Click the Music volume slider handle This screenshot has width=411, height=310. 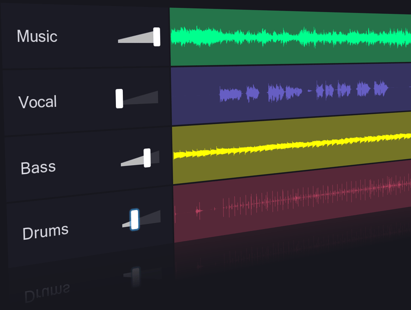(x=157, y=37)
